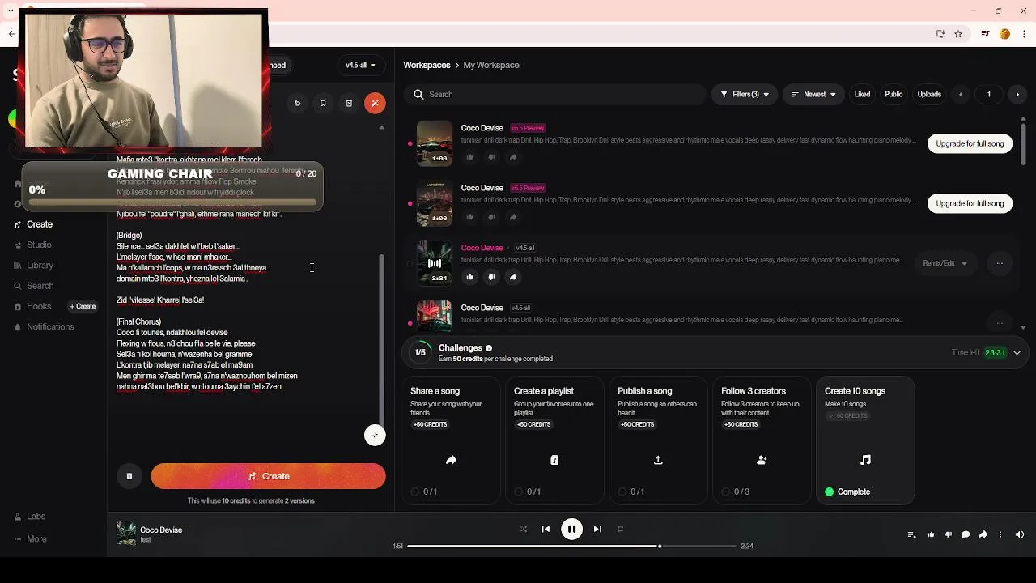Image resolution: width=1036 pixels, height=583 pixels.
Task: Click the large gradient Create button
Action: (268, 476)
